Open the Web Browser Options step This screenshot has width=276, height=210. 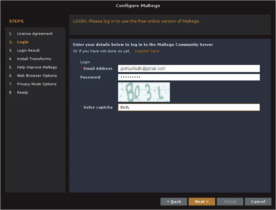click(x=37, y=76)
